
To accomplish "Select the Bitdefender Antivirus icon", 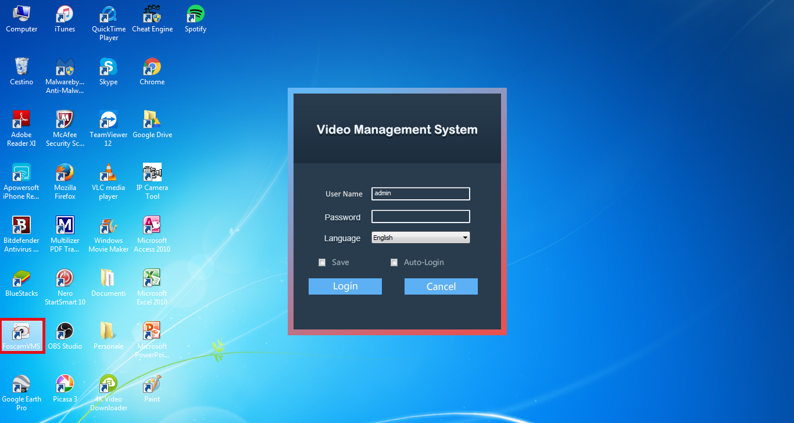I will coord(22,235).
